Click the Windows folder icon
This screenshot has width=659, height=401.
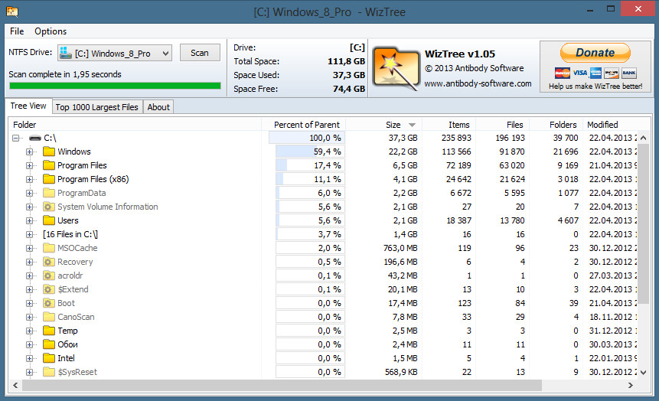(x=49, y=152)
